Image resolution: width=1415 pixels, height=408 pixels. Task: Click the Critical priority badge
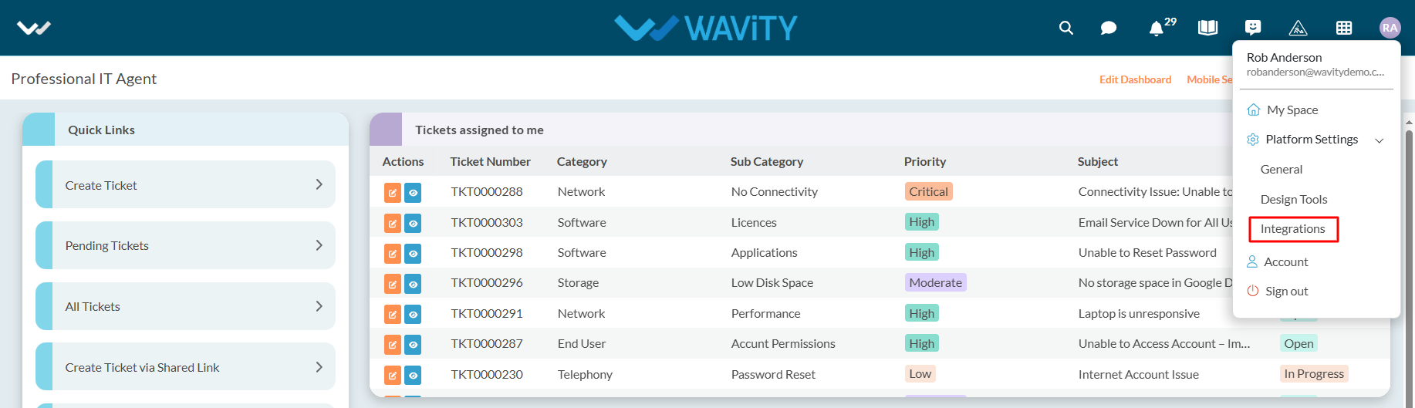(928, 191)
